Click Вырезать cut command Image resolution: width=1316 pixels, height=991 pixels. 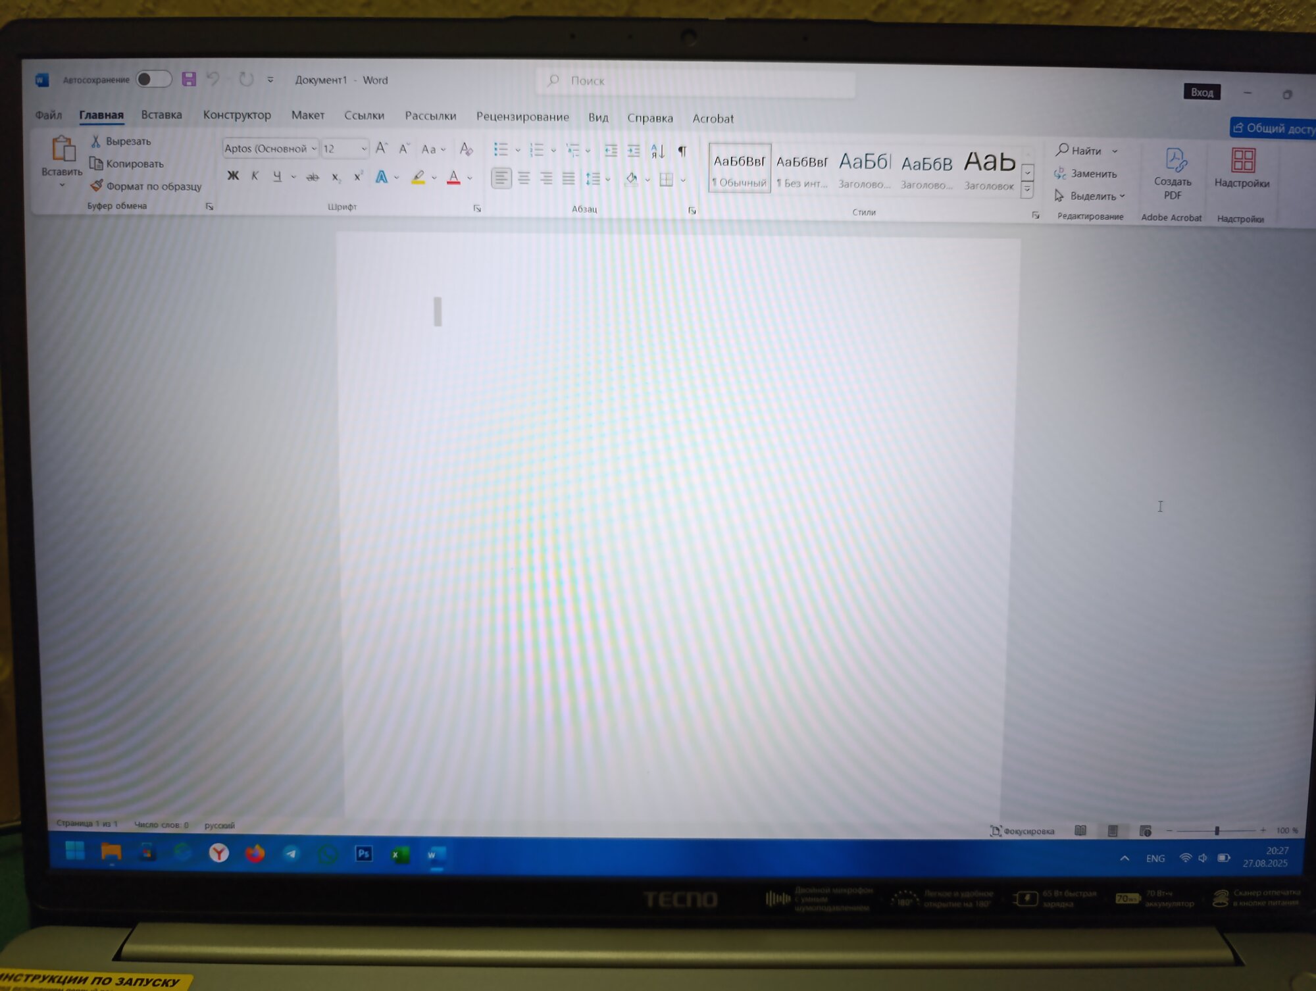[121, 141]
